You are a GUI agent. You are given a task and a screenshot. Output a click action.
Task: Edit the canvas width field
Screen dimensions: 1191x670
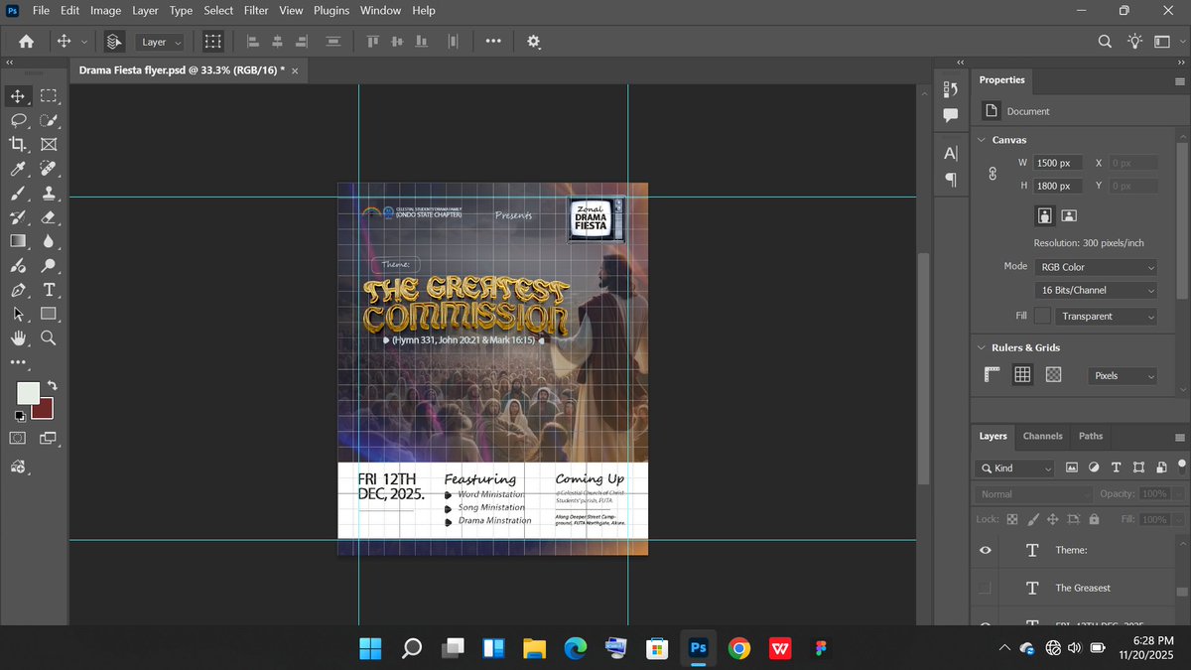[1057, 162]
